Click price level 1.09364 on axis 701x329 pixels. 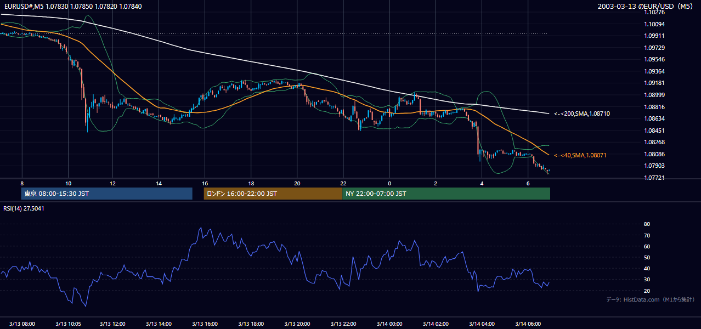click(655, 71)
